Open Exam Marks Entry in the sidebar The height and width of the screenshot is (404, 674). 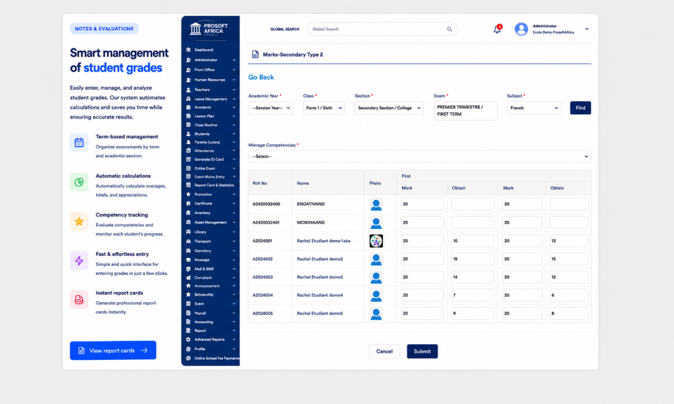pyautogui.click(x=211, y=176)
